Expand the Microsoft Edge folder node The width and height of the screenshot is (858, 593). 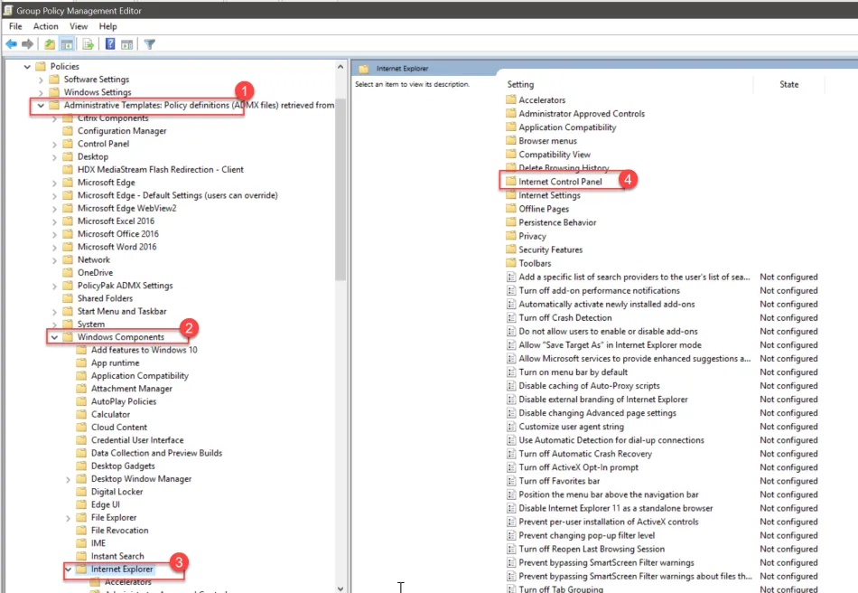[x=54, y=183]
